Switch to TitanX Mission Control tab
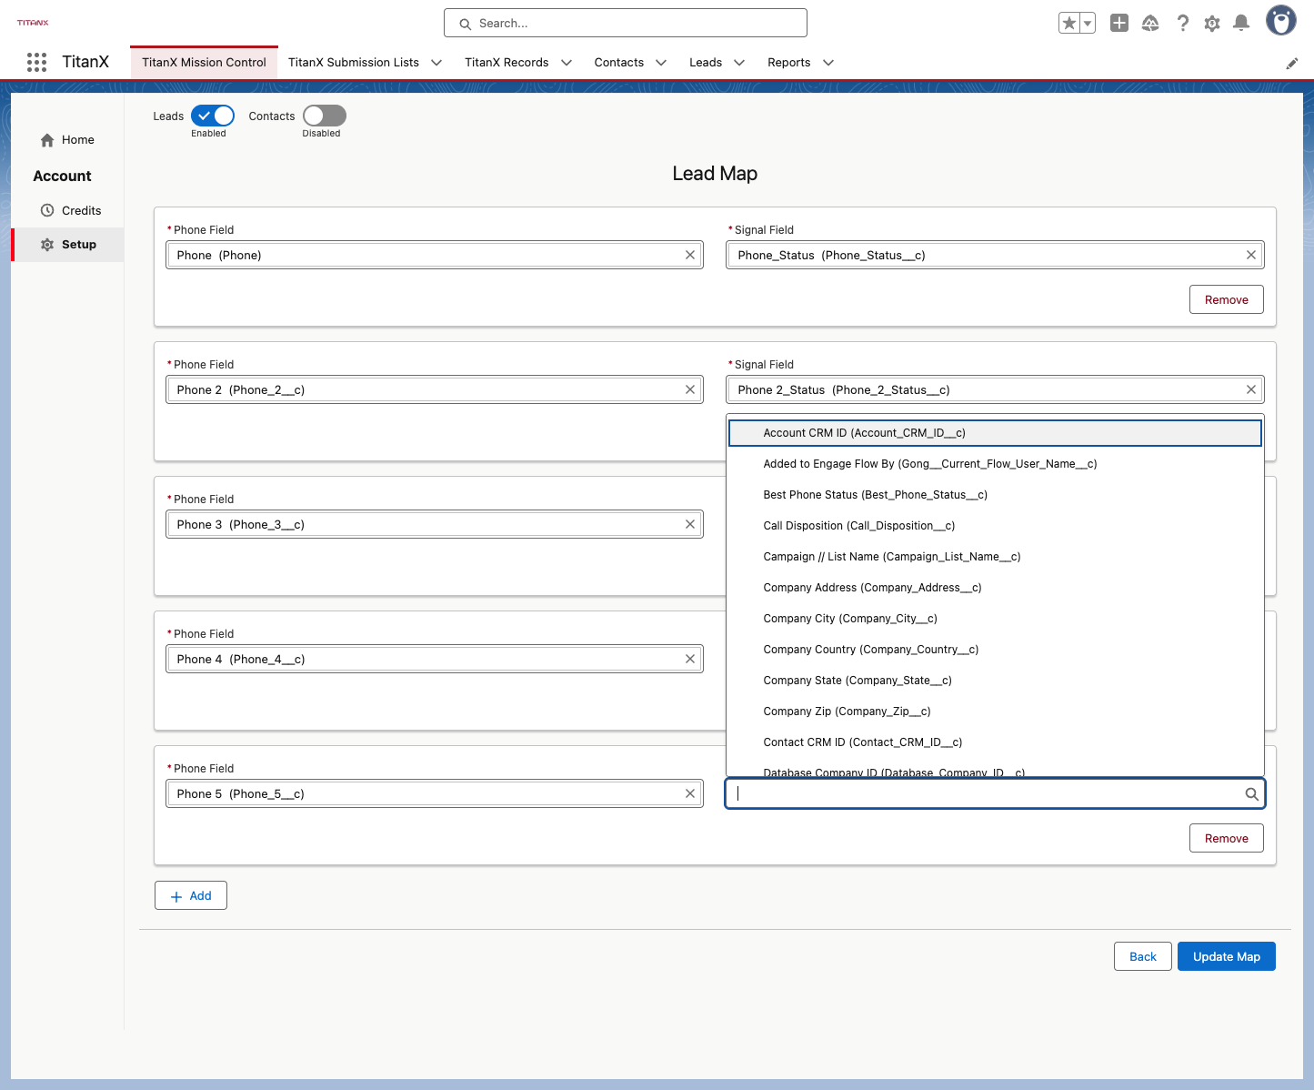 coord(204,63)
